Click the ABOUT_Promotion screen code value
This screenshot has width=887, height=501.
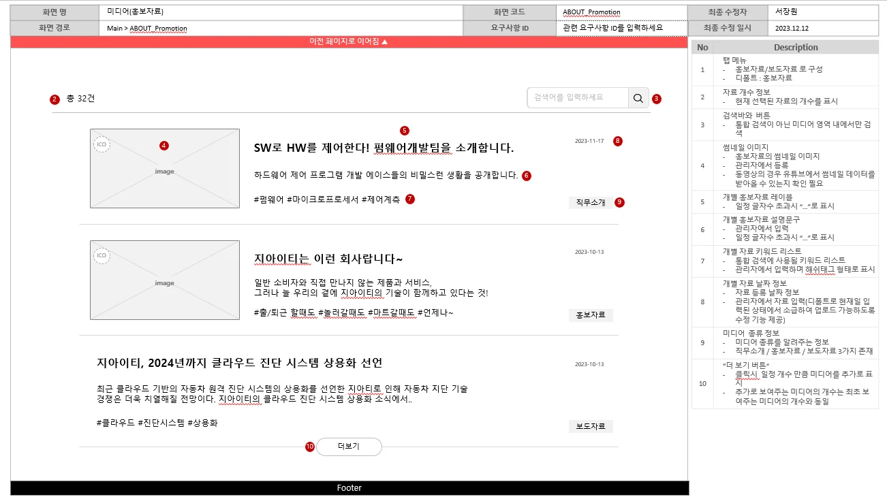[x=591, y=12]
